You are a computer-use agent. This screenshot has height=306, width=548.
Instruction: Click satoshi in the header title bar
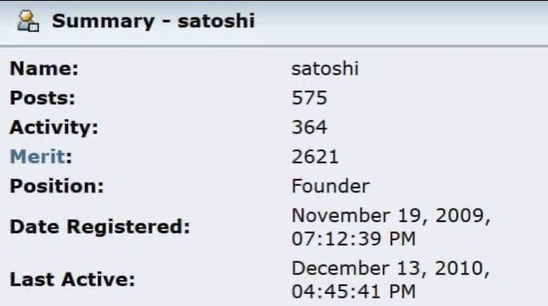(x=216, y=21)
